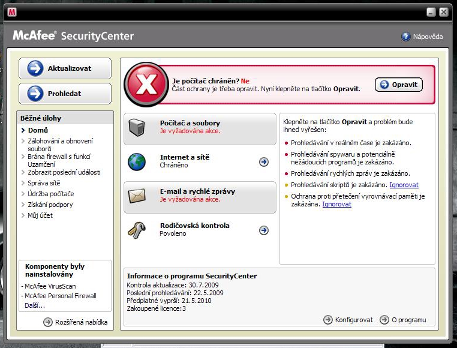
Task: Click the chevron next to Zobrazit poslední události
Action: click(x=23, y=172)
